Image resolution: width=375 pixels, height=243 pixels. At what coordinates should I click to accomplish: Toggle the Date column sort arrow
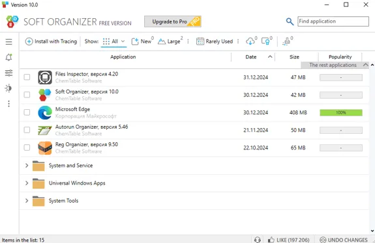click(x=270, y=57)
